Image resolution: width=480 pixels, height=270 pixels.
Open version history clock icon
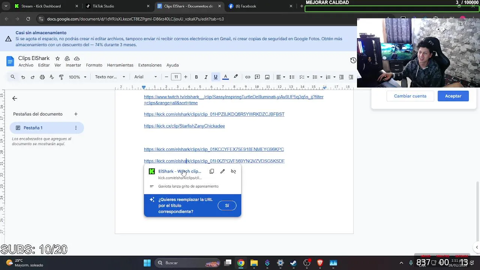pos(353,60)
